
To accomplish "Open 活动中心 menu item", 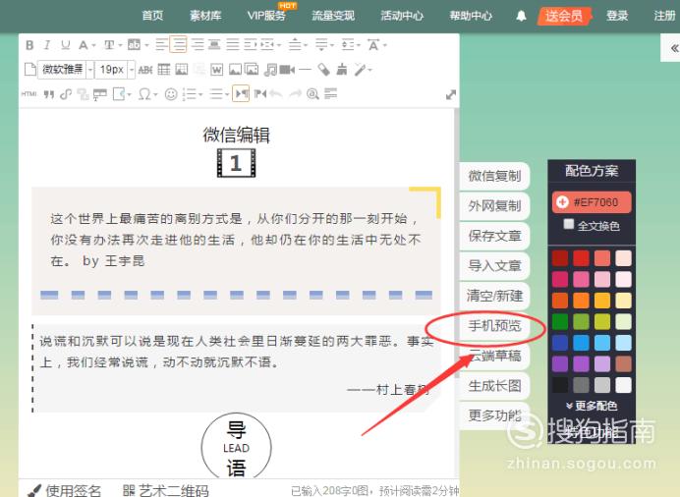I will 402,16.
